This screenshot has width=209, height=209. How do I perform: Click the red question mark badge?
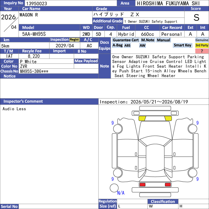(202, 51)
